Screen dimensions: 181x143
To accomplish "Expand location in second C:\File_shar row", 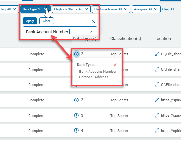I will 157,69.
